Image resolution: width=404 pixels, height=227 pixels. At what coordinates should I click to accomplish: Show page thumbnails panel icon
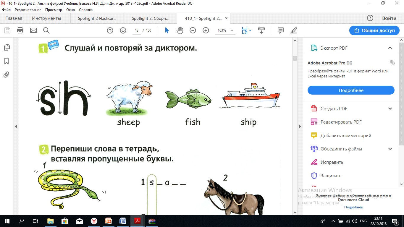7,47
